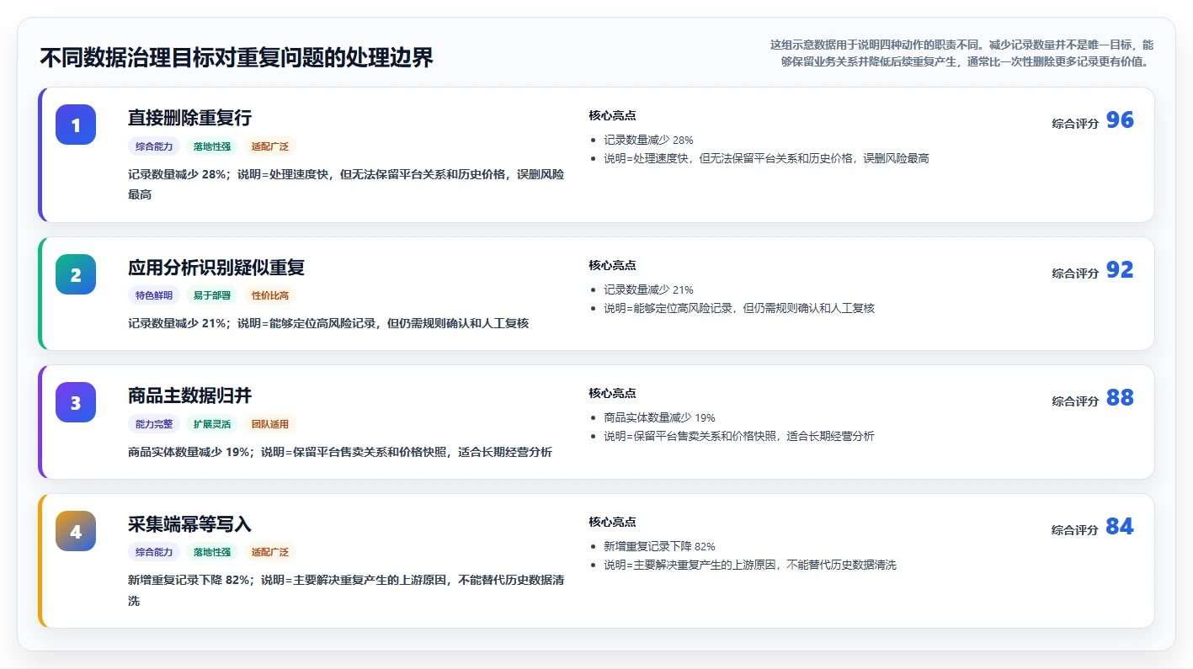Select 综合能力 tag under 采集端幂等写入
This screenshot has height=669, width=1193.
[154, 552]
